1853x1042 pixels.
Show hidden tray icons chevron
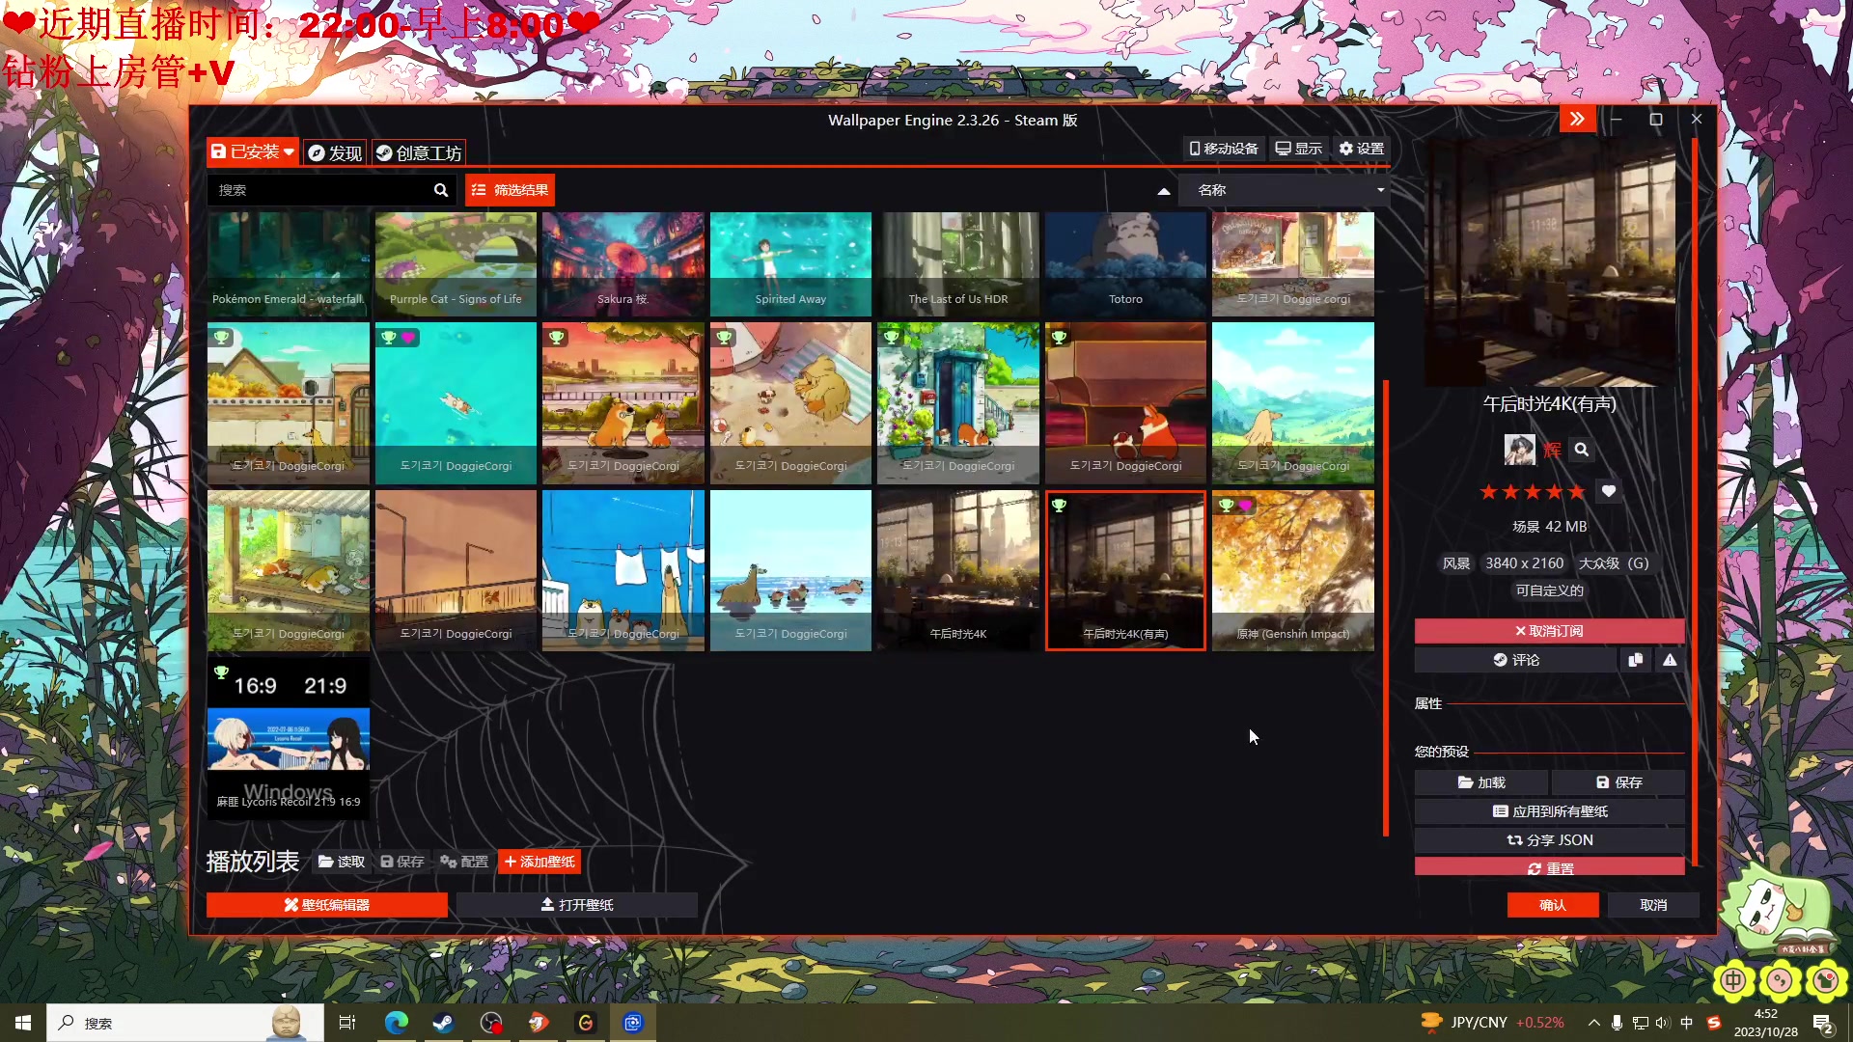[x=1593, y=1023]
